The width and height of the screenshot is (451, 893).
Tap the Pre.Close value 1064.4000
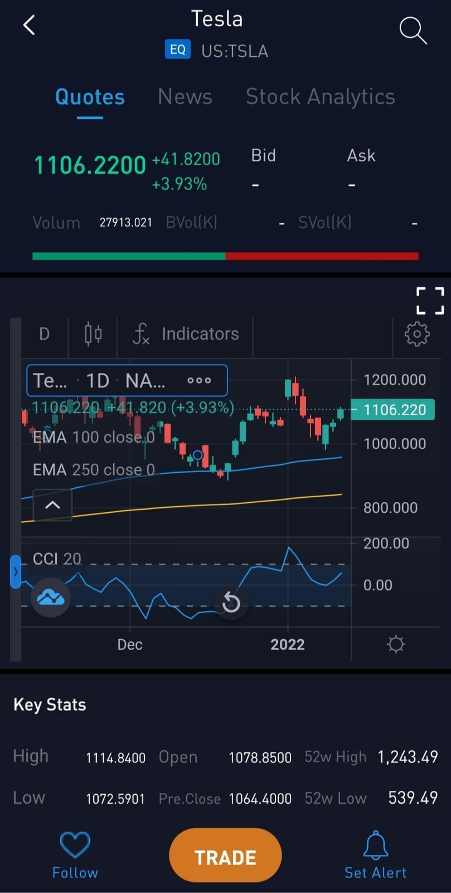[x=260, y=799]
